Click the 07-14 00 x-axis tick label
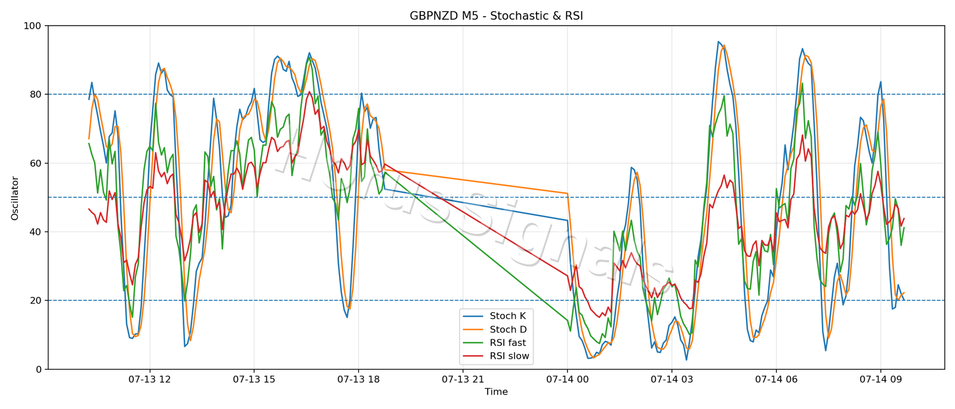 click(567, 379)
